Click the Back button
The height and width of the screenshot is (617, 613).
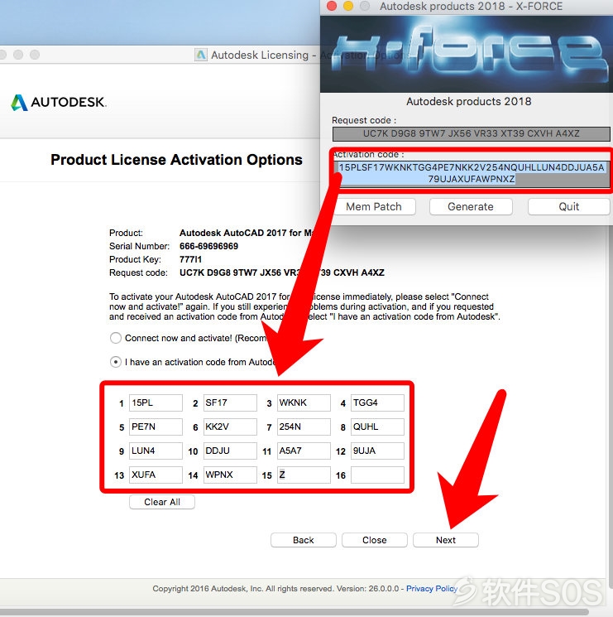(x=304, y=540)
